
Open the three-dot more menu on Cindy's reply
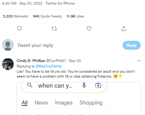point(139,61)
